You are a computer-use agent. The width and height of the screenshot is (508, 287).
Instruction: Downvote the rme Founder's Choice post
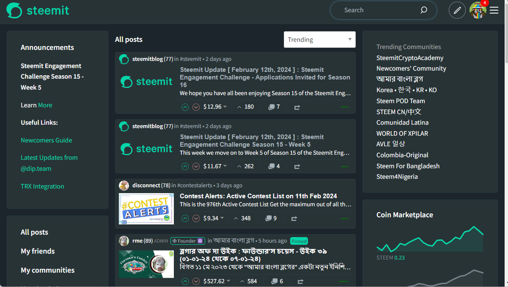tap(196, 282)
